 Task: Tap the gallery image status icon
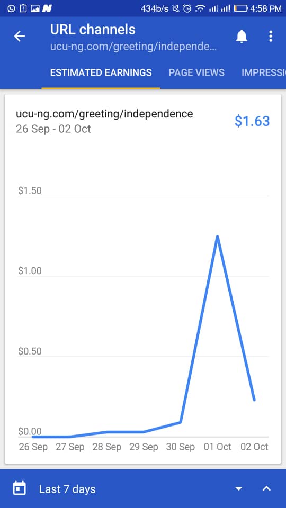[35, 8]
